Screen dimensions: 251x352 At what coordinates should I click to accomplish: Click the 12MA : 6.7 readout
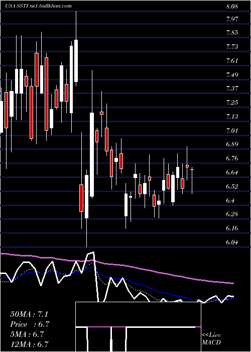coord(30,344)
